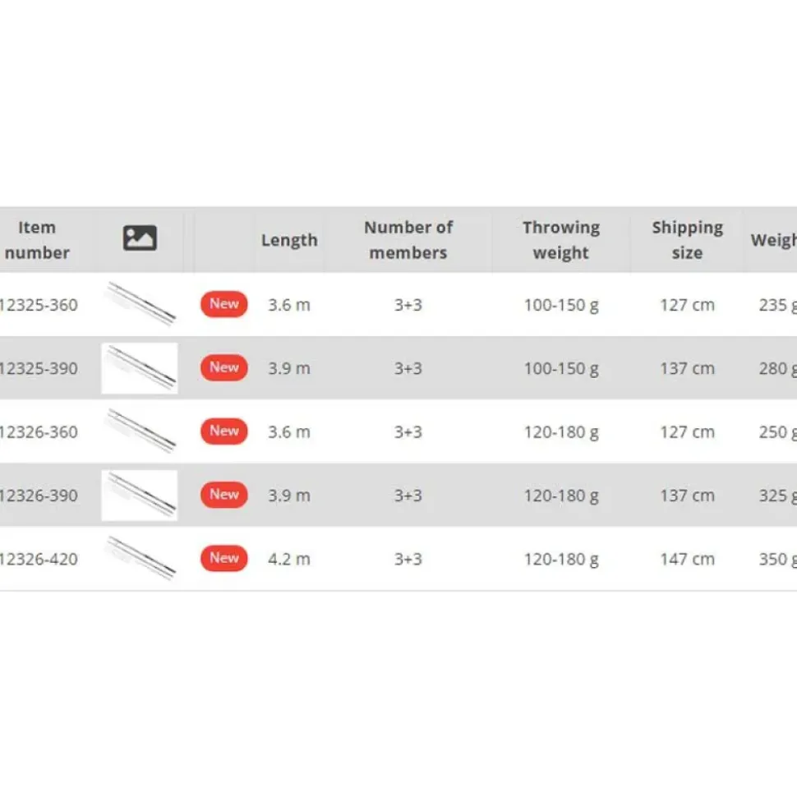The image size is (797, 798).
Task: Click item number 12326-390
Action: click(x=39, y=496)
